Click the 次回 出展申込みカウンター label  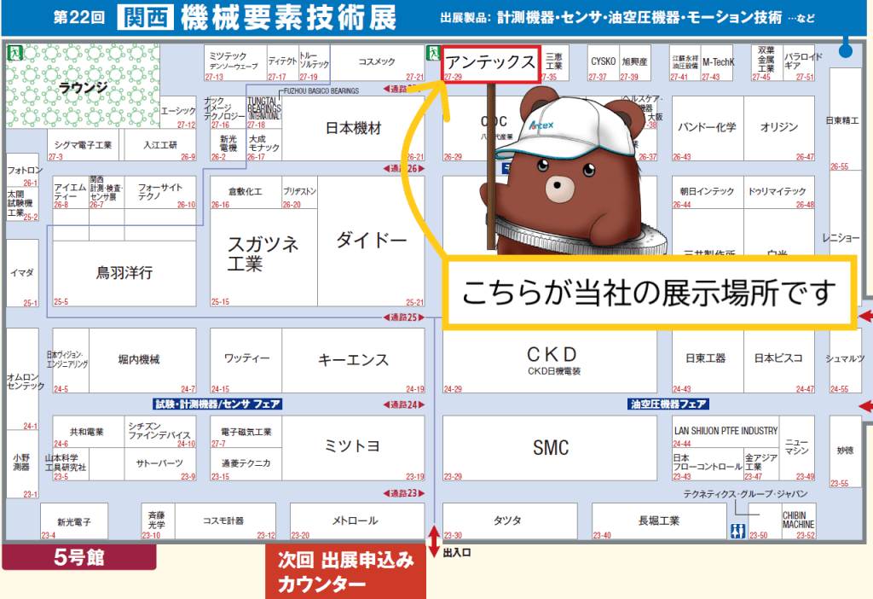click(x=346, y=572)
